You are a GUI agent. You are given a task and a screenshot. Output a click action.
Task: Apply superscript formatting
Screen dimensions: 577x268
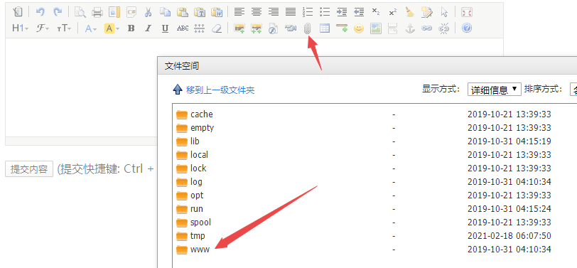click(x=393, y=12)
